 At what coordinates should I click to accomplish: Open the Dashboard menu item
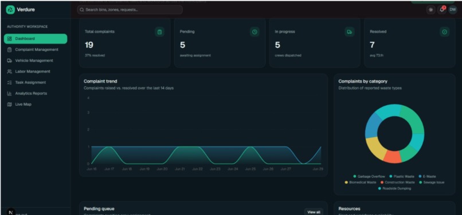click(x=36, y=39)
